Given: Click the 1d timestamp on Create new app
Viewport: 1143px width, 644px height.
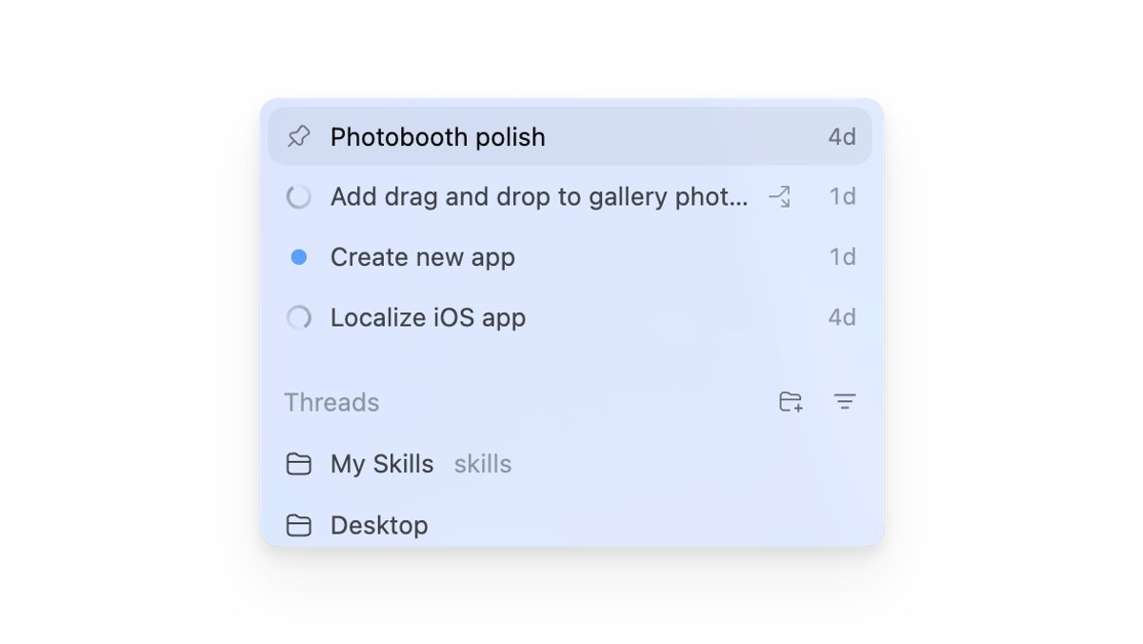Looking at the screenshot, I should [x=842, y=257].
